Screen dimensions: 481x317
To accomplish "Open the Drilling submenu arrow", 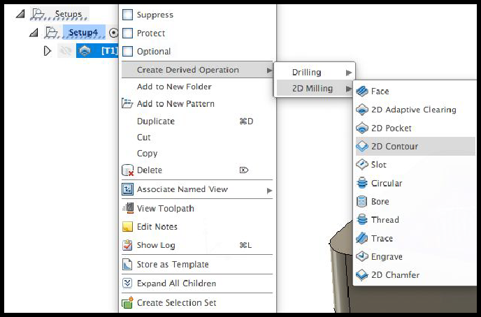I will (348, 73).
